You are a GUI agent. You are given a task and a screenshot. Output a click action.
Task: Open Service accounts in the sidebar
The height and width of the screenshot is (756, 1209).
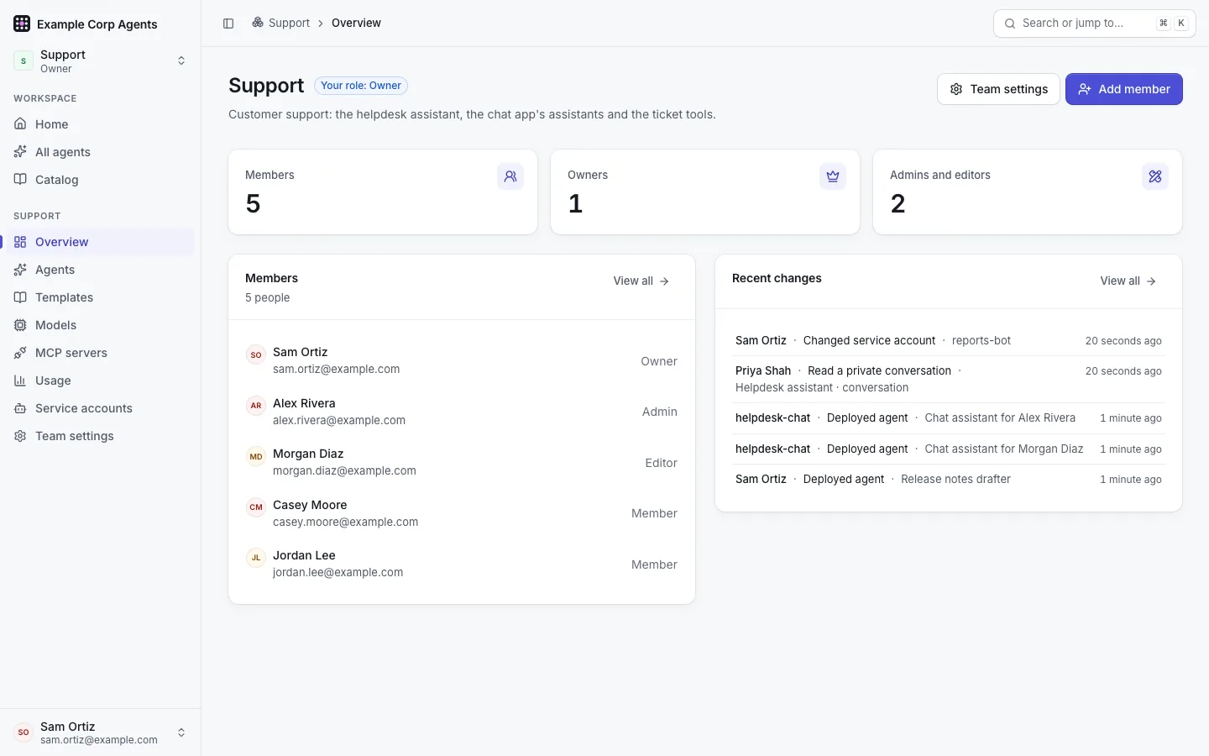click(x=101, y=408)
